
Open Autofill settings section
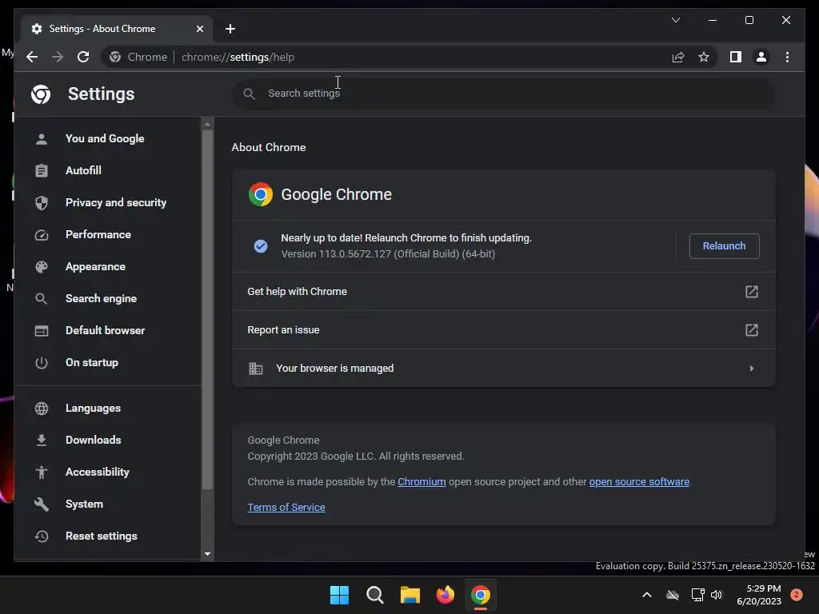click(x=83, y=170)
